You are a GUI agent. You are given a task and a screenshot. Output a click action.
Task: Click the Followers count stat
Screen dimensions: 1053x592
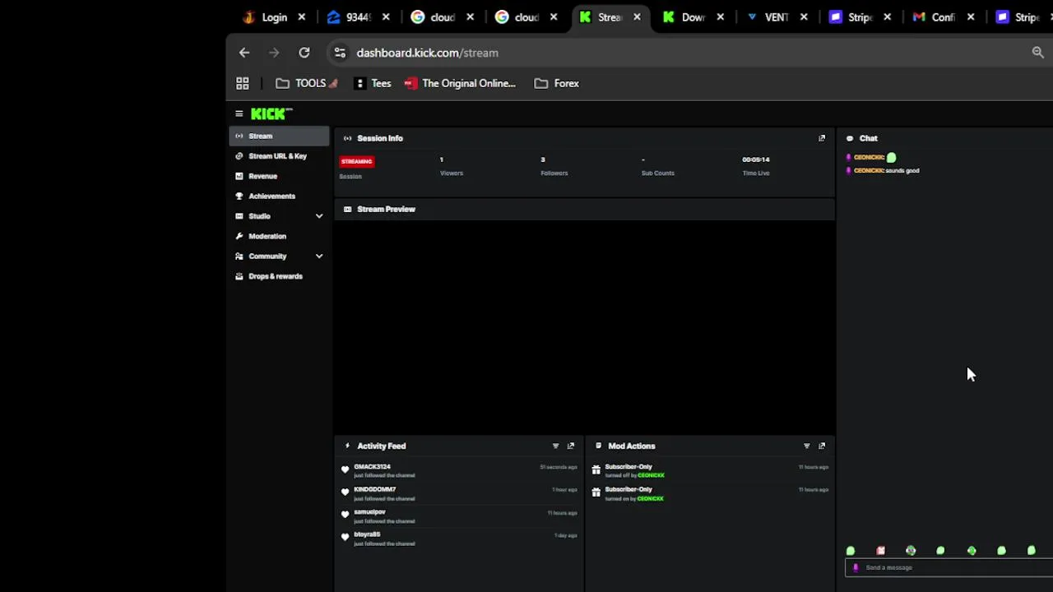pyautogui.click(x=554, y=166)
